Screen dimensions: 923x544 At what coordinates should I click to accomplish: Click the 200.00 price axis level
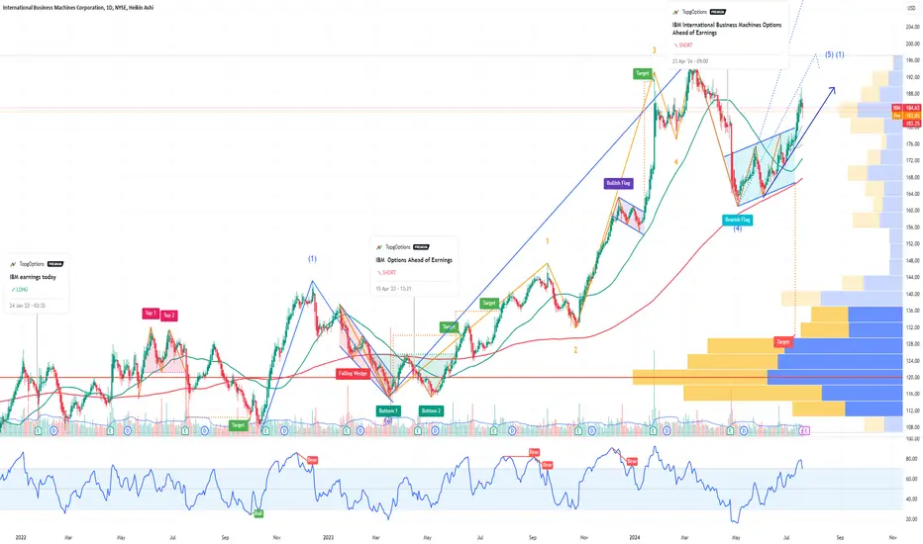[912, 44]
